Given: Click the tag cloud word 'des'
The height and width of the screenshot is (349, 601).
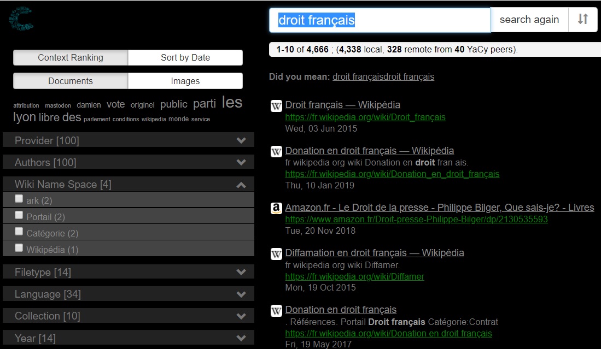Looking at the screenshot, I should point(72,117).
